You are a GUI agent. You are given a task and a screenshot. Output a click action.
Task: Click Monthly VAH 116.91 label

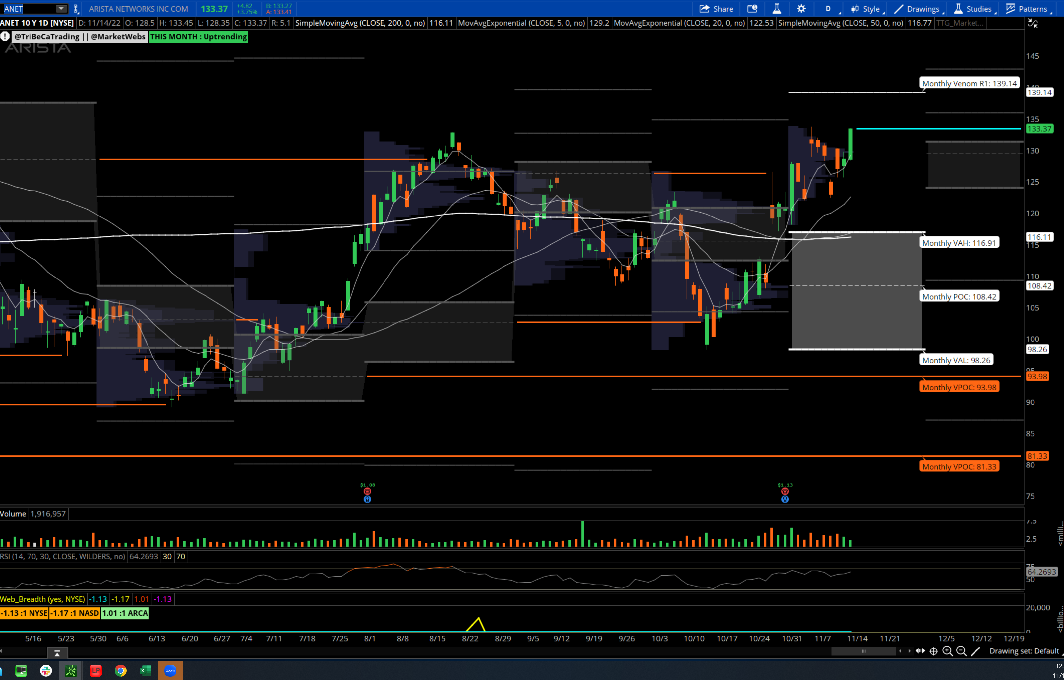[959, 243]
